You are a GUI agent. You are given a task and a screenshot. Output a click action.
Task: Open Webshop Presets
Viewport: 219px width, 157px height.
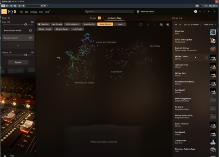146,11
